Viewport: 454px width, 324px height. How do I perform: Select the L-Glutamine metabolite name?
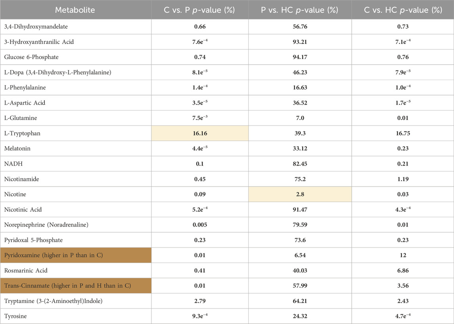(x=21, y=118)
